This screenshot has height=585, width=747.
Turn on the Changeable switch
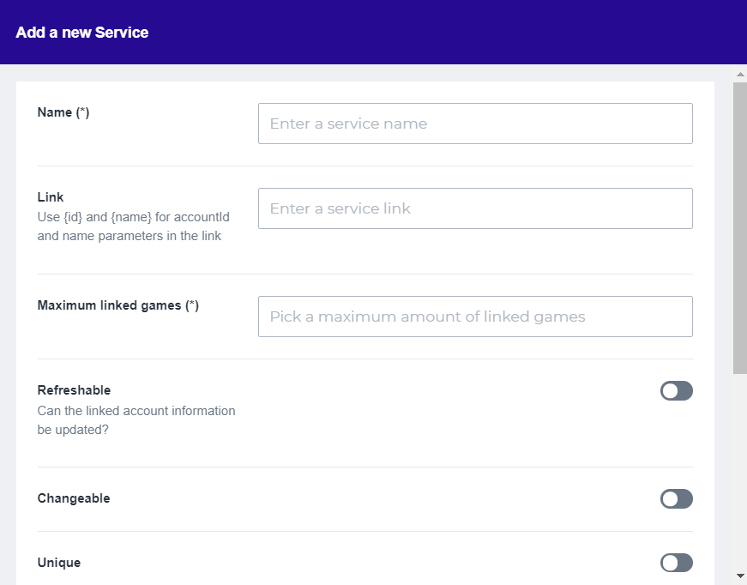tap(676, 499)
